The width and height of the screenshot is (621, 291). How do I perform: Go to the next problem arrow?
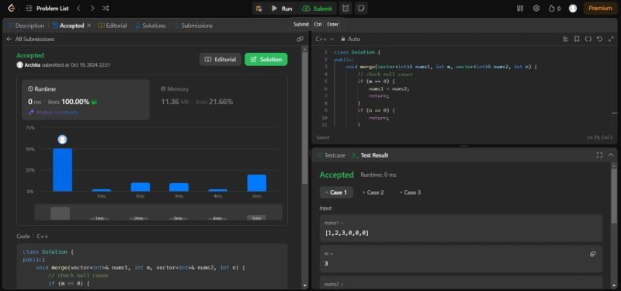[92, 8]
